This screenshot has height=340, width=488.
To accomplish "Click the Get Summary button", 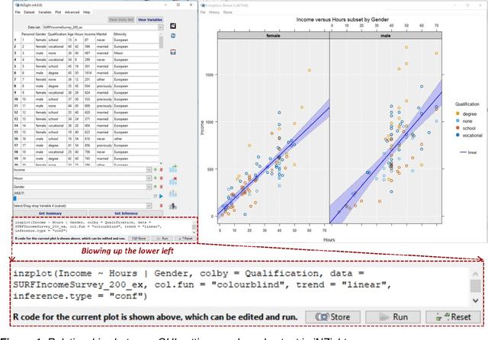I will click(51, 213).
